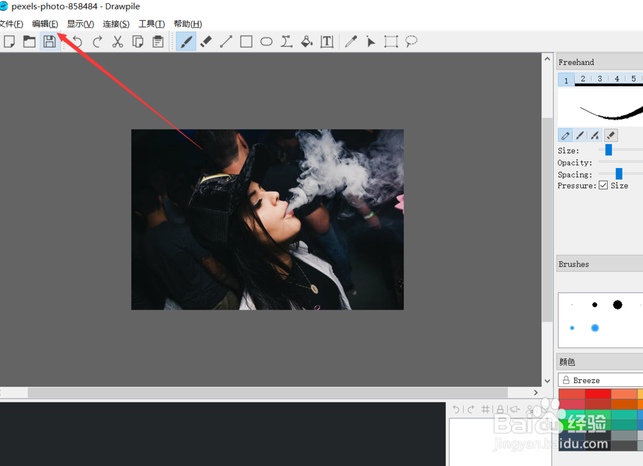Switch to brush slot 2

point(583,79)
